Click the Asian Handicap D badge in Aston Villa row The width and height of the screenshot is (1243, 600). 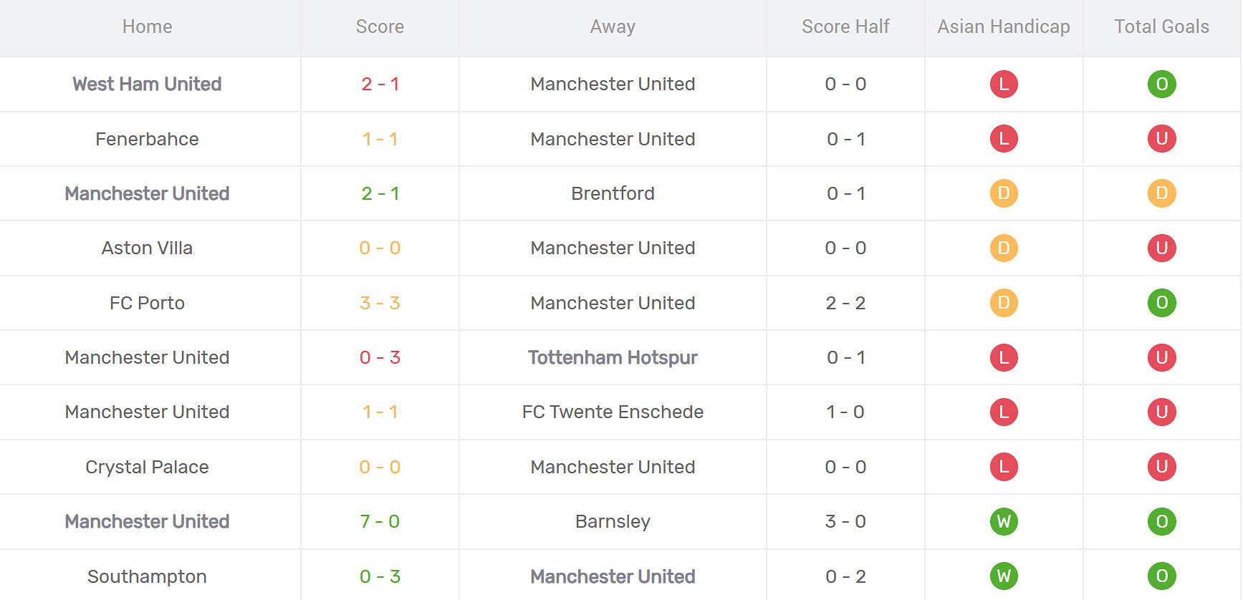pyautogui.click(x=1003, y=248)
